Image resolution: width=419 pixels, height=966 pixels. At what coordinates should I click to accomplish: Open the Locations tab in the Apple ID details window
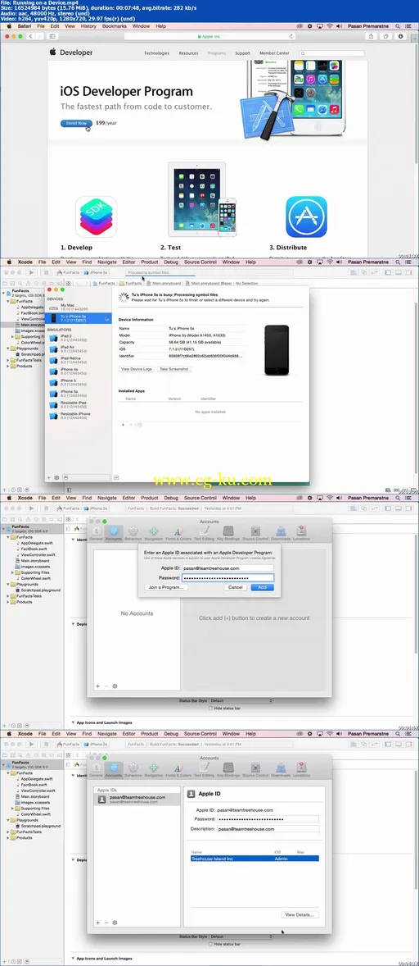pos(302,769)
